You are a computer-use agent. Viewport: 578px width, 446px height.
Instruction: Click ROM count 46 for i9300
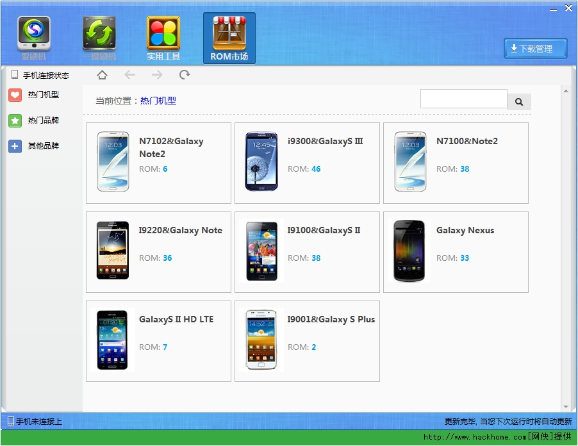click(316, 169)
